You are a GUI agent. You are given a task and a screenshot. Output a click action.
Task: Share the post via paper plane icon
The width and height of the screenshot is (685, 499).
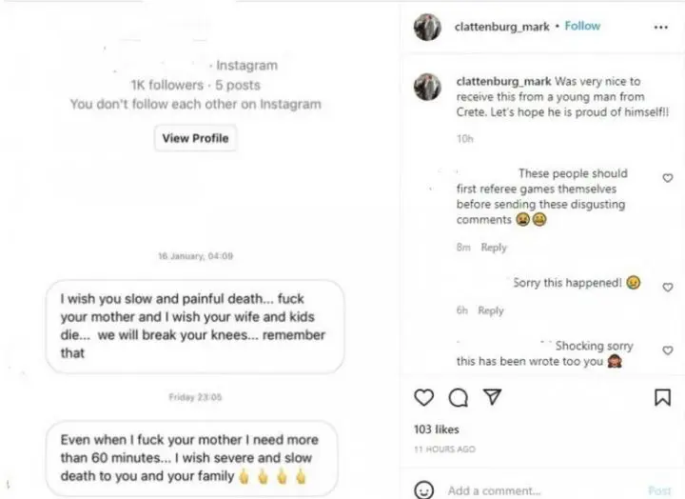tap(491, 397)
